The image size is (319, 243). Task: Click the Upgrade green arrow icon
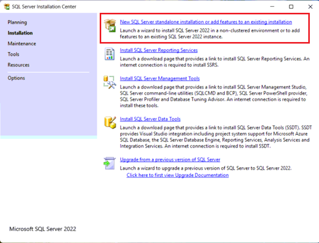[109, 163]
